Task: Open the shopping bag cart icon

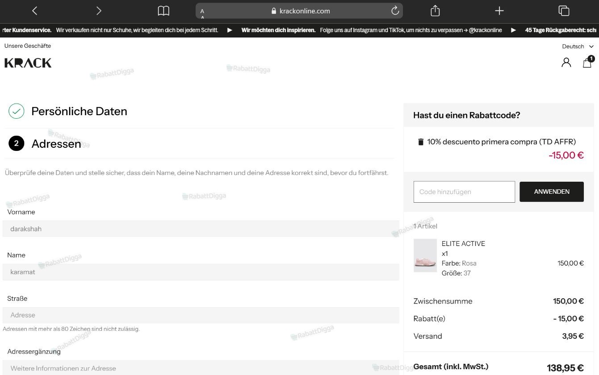Action: click(588, 62)
